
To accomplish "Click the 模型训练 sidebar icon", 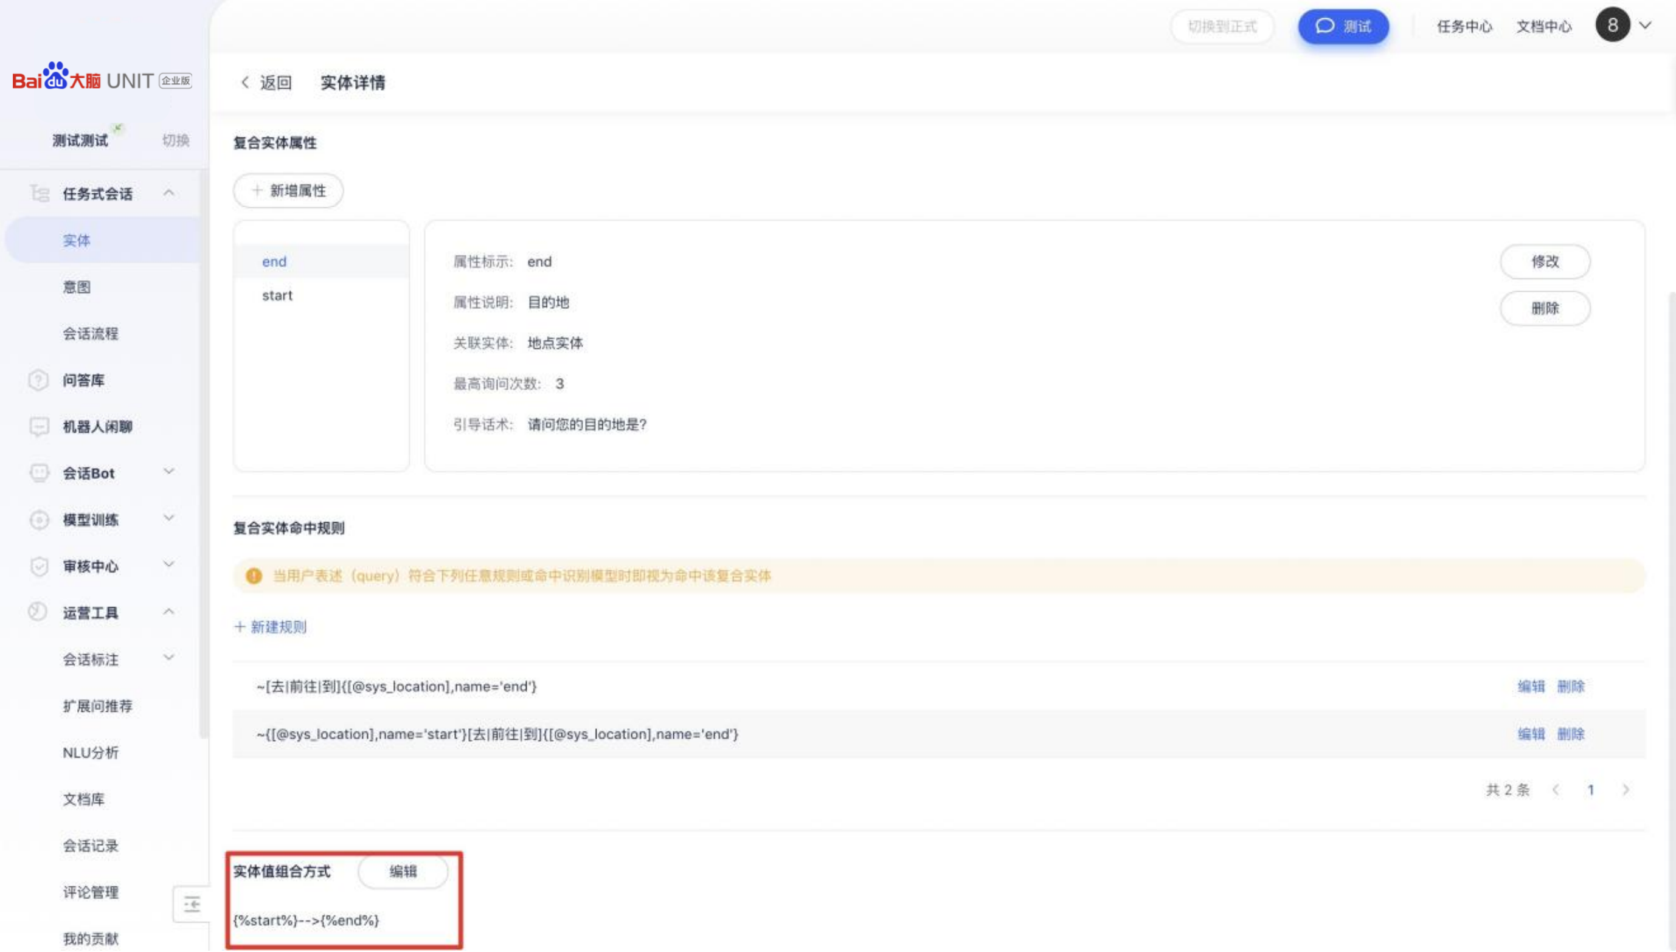I will [x=38, y=520].
